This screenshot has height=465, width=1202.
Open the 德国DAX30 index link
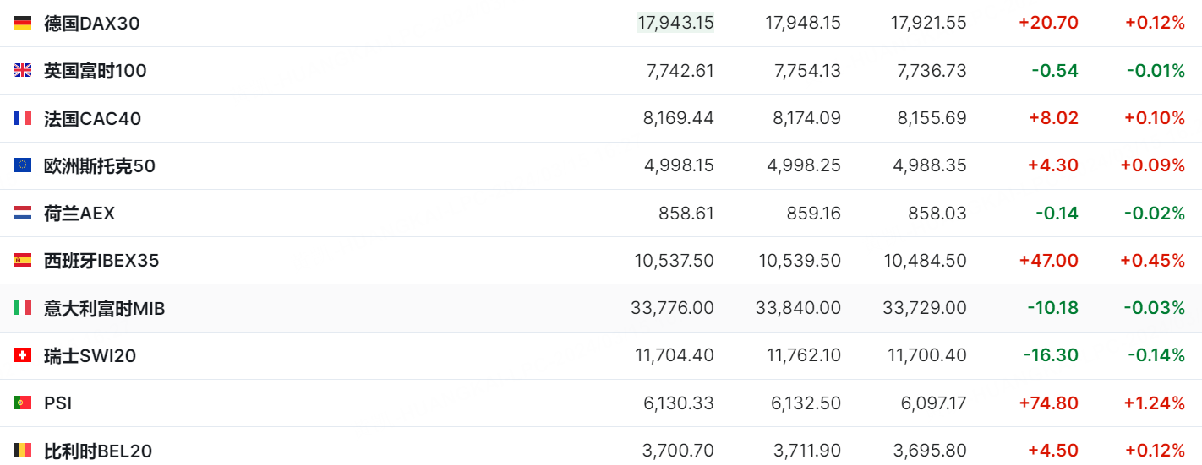pos(91,23)
